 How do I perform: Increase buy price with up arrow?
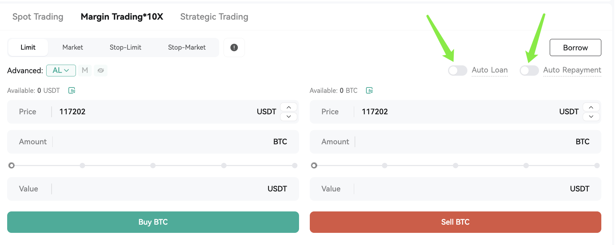(x=289, y=107)
